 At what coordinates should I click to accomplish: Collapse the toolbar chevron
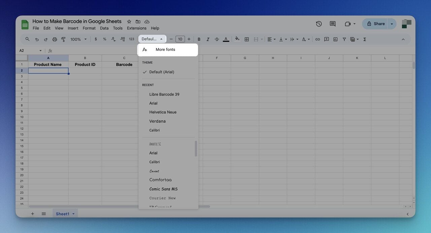coord(403,39)
